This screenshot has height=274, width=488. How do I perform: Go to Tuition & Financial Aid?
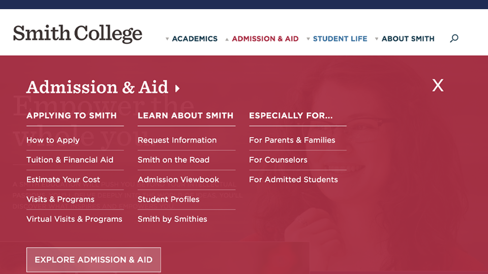[x=70, y=160]
